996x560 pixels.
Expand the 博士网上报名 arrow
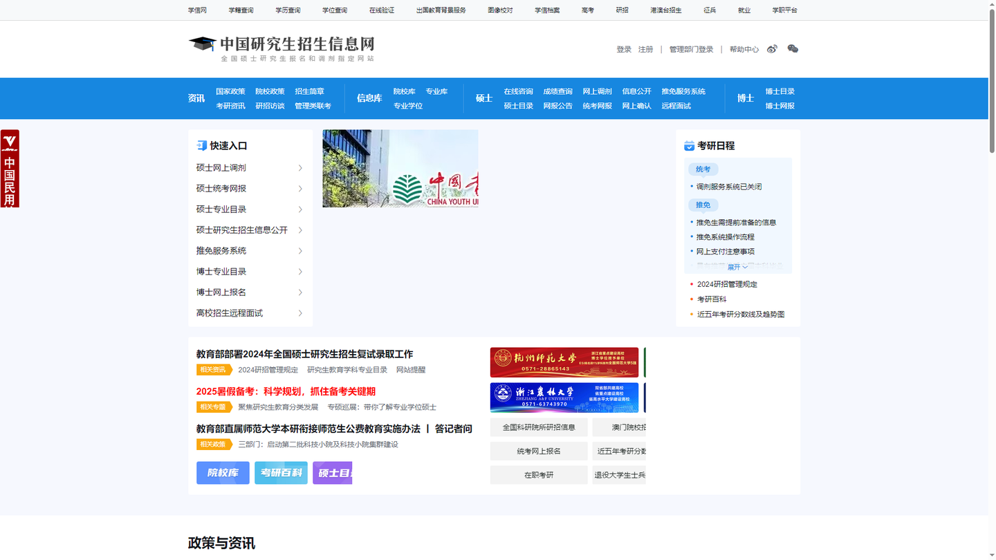[300, 292]
